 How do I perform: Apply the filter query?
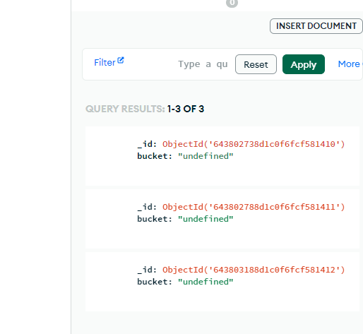[304, 64]
